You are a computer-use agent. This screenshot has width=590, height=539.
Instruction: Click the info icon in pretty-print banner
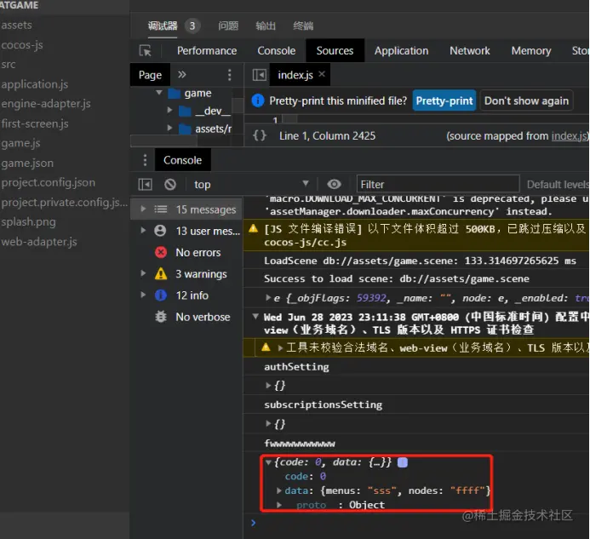pos(257,100)
